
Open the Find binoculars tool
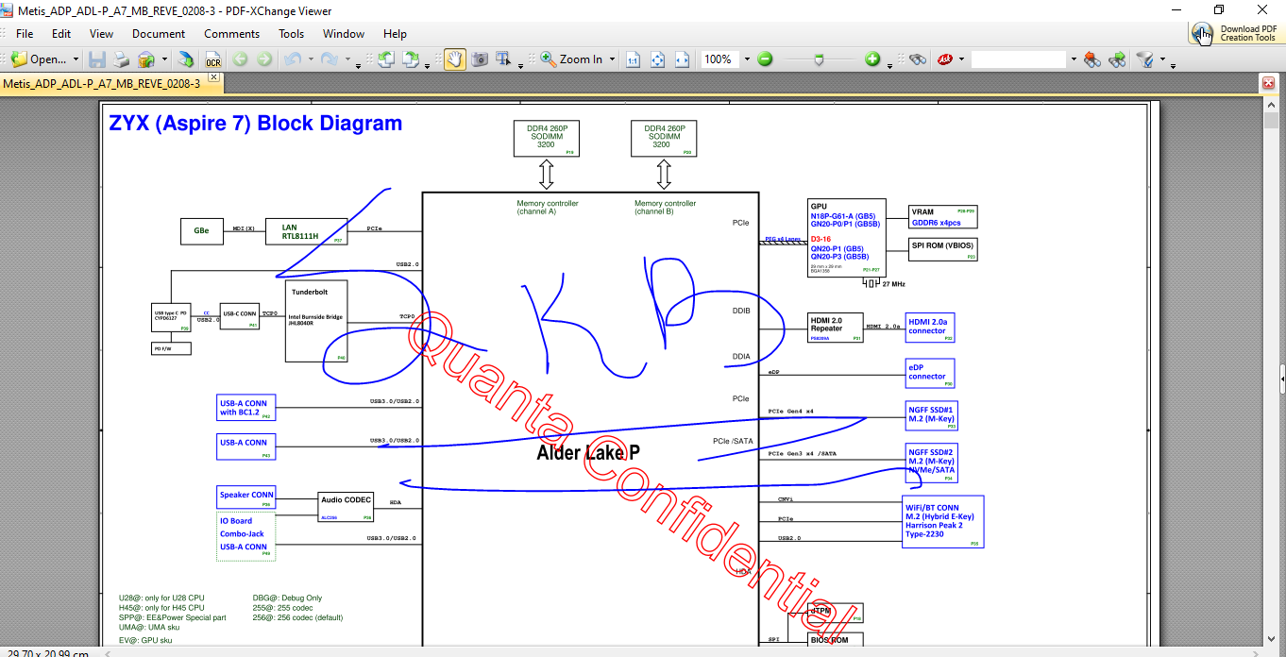[917, 59]
